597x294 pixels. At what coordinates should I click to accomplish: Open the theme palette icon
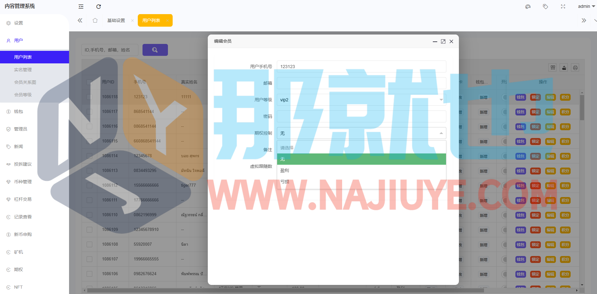[x=528, y=7]
